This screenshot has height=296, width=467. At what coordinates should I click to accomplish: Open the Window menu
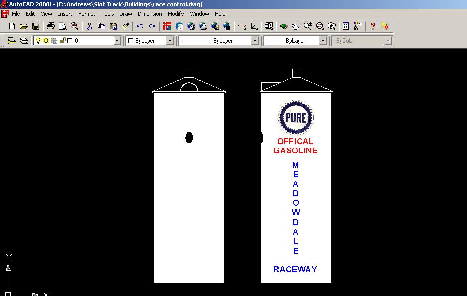(x=199, y=14)
